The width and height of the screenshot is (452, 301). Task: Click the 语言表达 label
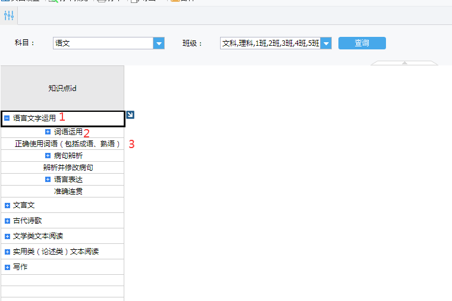[x=68, y=179]
